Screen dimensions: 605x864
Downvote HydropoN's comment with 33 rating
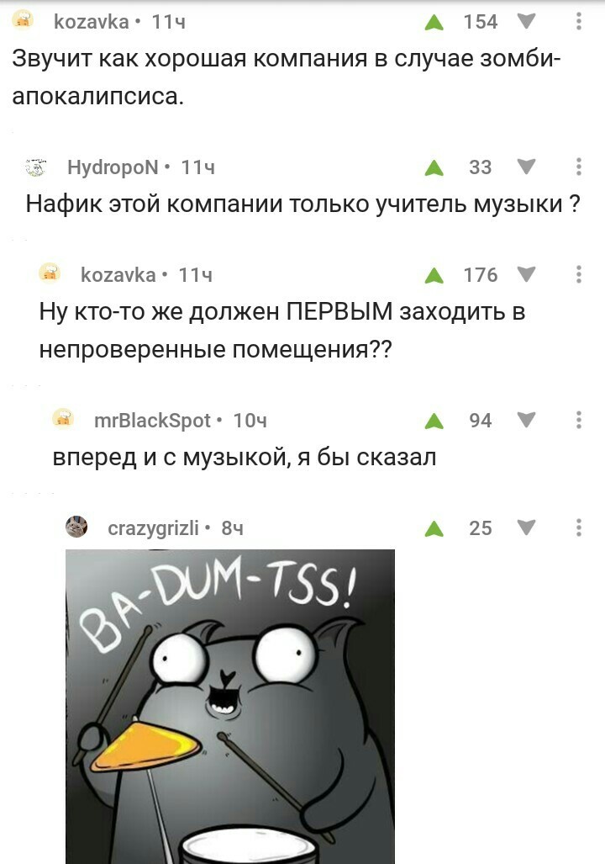click(527, 167)
